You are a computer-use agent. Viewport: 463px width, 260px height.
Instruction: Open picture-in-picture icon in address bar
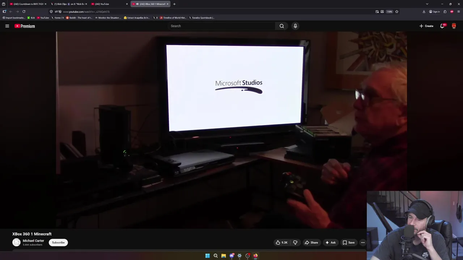[377, 12]
